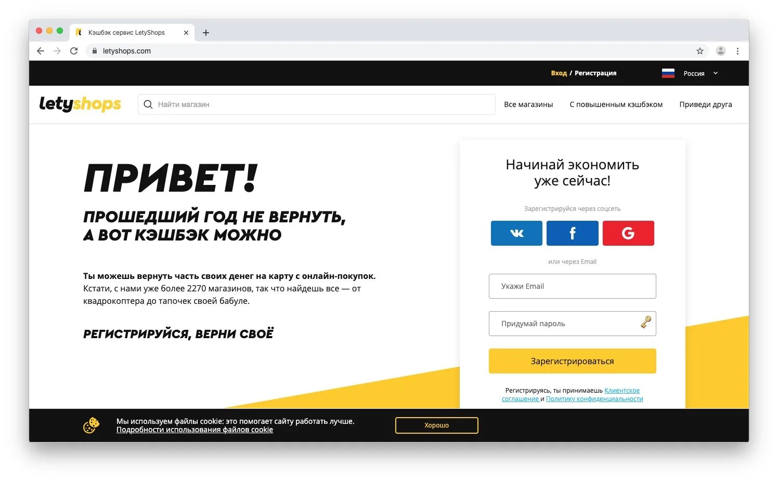
Task: Click the key icon in password field
Action: [x=645, y=323]
